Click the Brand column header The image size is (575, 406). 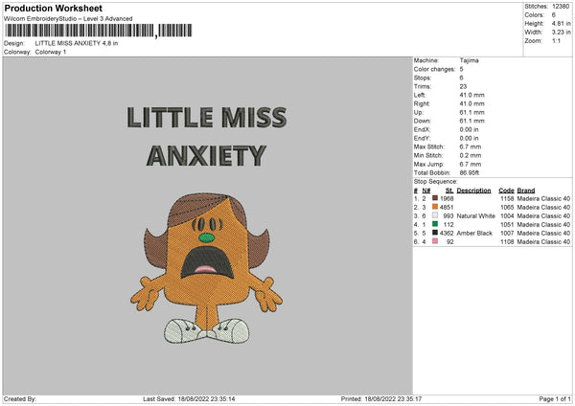530,190
